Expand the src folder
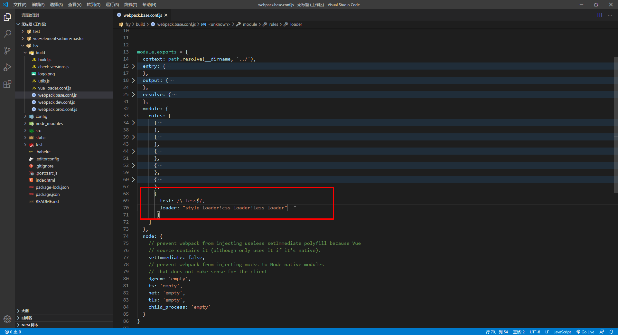 click(64, 130)
